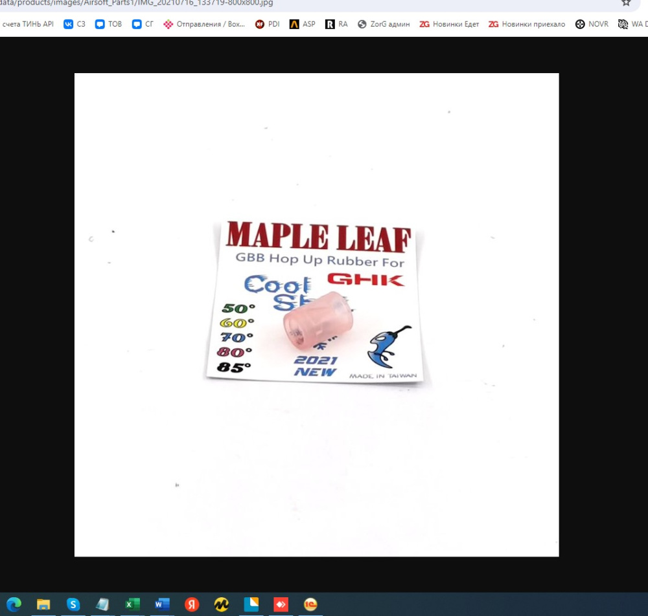Open the ASP bookmark

click(x=303, y=24)
